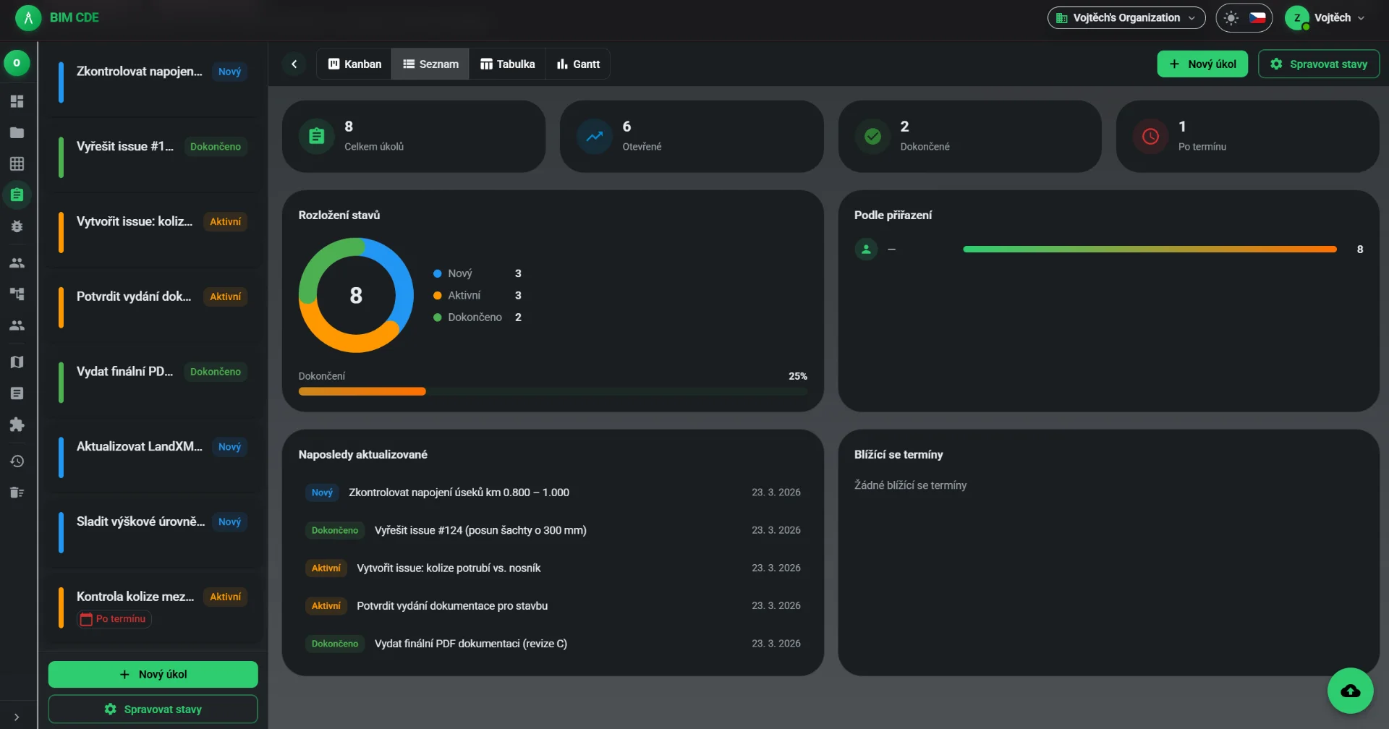
Task: Switch language via the Czech flag icon
Action: [1257, 17]
